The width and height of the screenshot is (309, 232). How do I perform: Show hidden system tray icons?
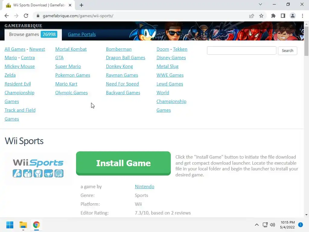click(256, 225)
